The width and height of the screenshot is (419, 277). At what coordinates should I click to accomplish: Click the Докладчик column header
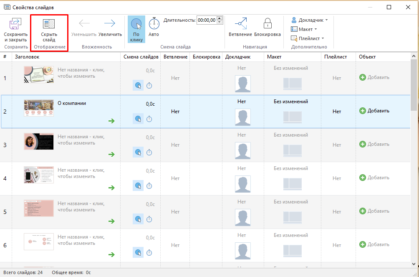click(243, 57)
